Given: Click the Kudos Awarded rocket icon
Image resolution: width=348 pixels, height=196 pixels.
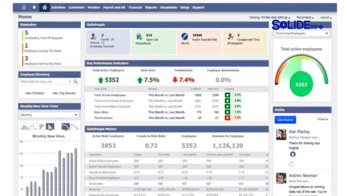Looking at the screenshot, I should click(185, 36).
